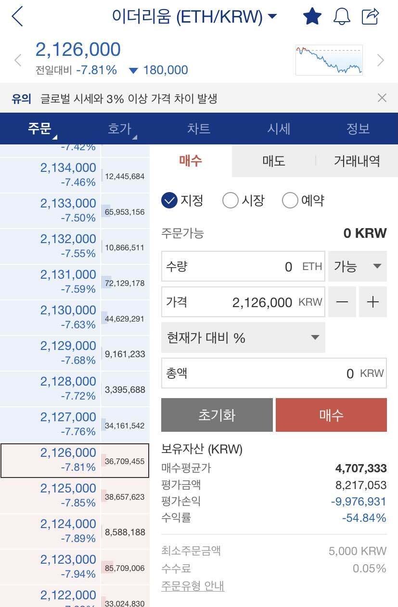Dismiss the price difference warning notice

[382, 98]
